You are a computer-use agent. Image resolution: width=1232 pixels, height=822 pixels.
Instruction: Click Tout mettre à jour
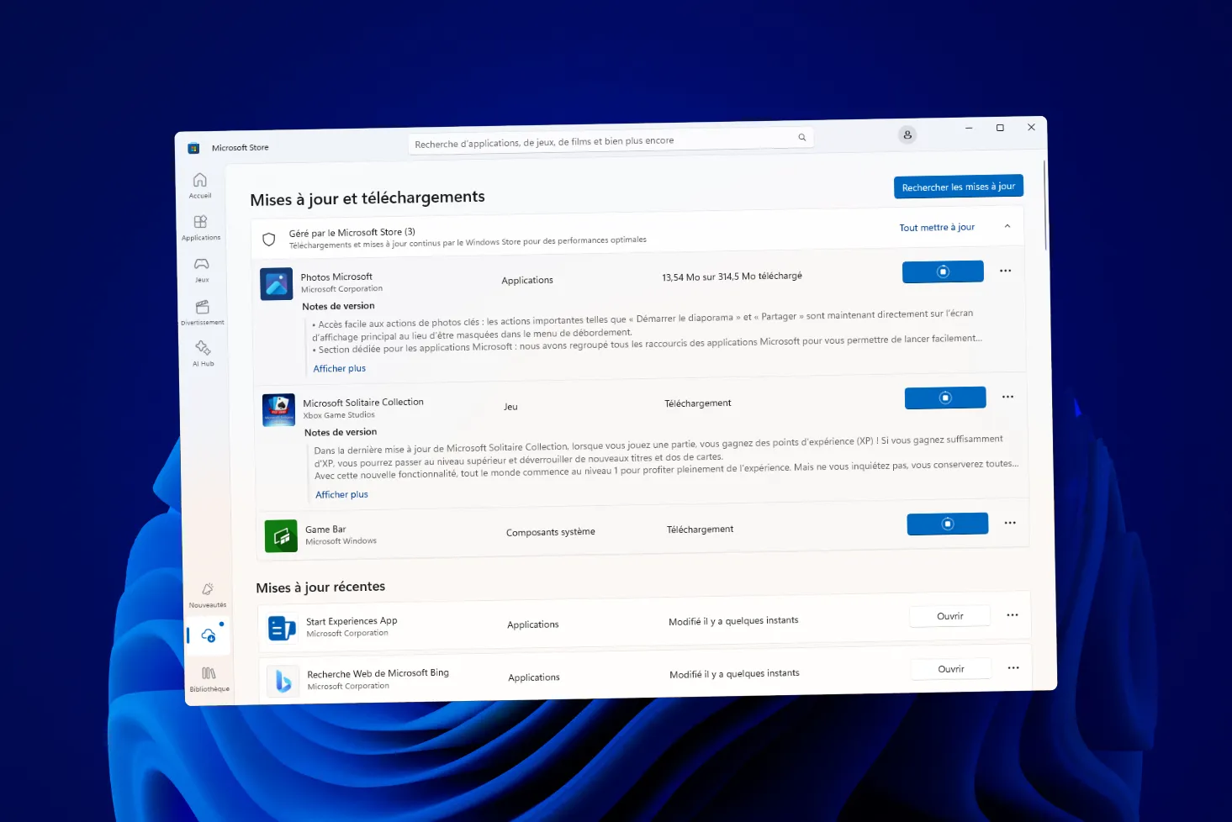[x=937, y=227]
